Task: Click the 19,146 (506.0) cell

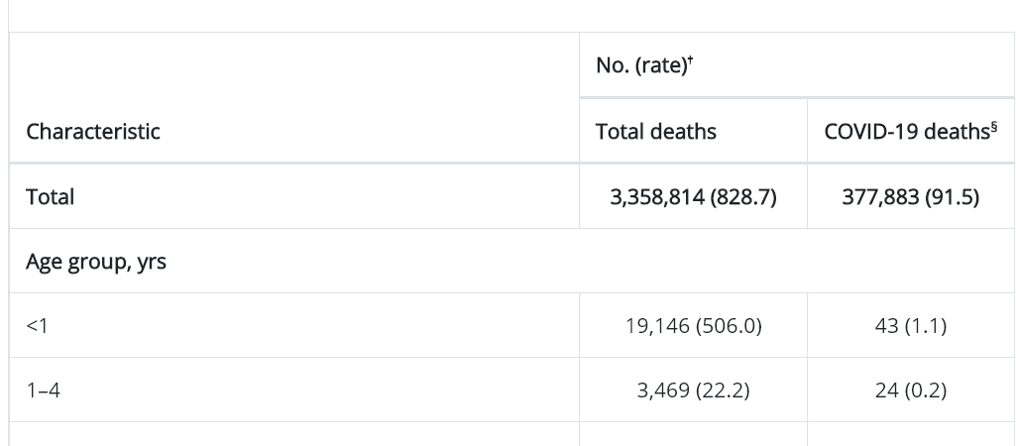Action: [693, 325]
